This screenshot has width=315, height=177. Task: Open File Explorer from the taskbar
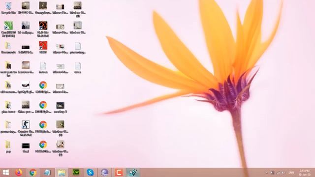click(62, 173)
